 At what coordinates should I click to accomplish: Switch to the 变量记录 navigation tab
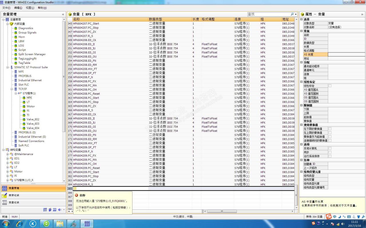33,202
